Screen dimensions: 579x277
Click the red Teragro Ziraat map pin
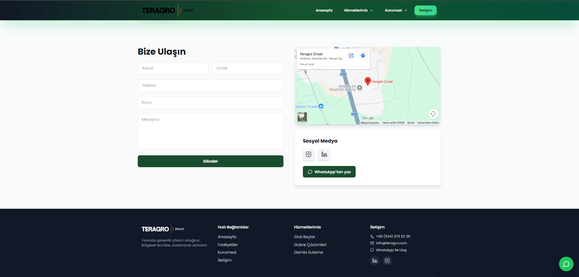[x=368, y=81]
